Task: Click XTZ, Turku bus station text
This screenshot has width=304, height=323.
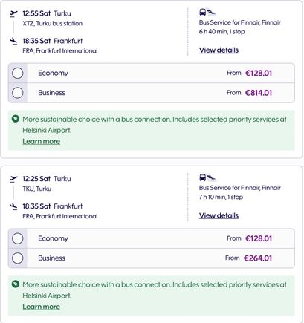Action: pos(53,24)
